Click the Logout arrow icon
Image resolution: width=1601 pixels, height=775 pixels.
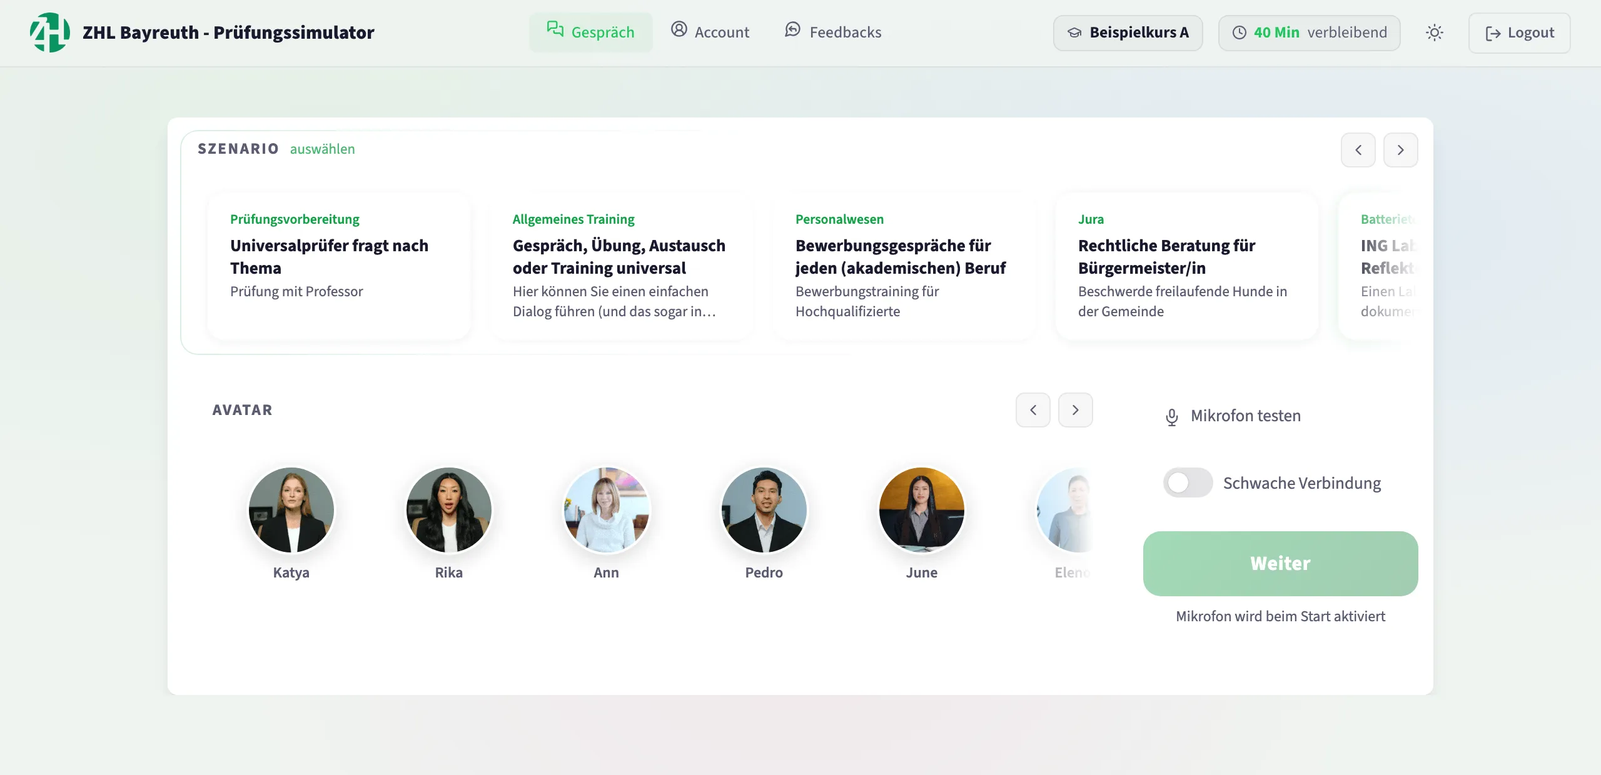click(1493, 34)
